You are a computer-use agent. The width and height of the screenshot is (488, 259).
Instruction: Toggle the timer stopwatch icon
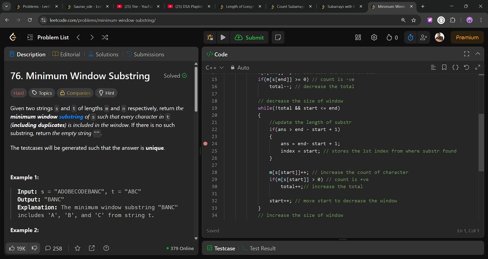pyautogui.click(x=411, y=37)
